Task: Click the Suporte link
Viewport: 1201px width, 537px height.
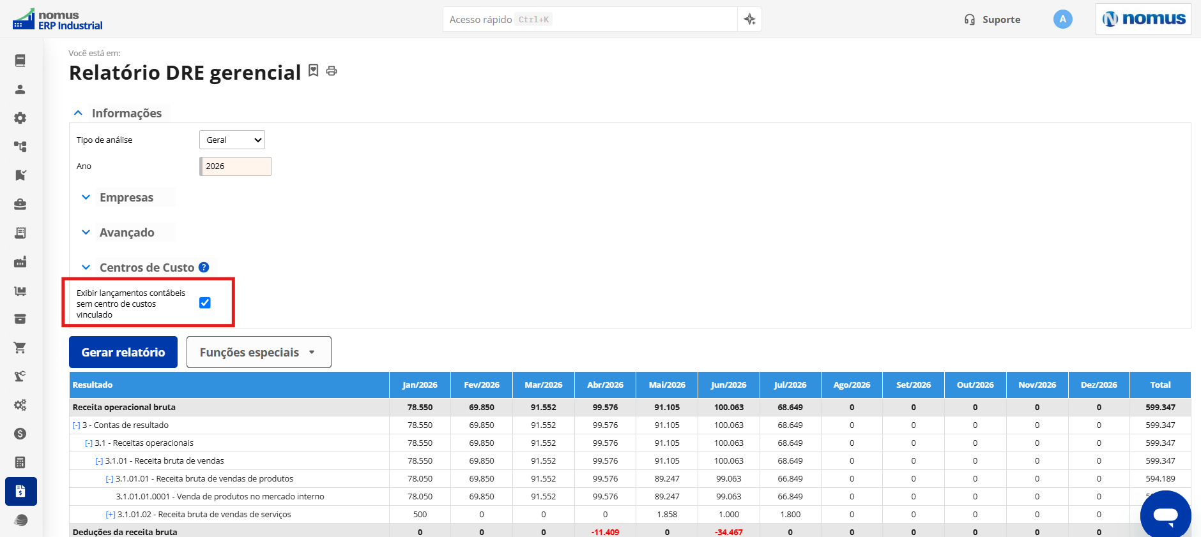Action: (x=992, y=19)
